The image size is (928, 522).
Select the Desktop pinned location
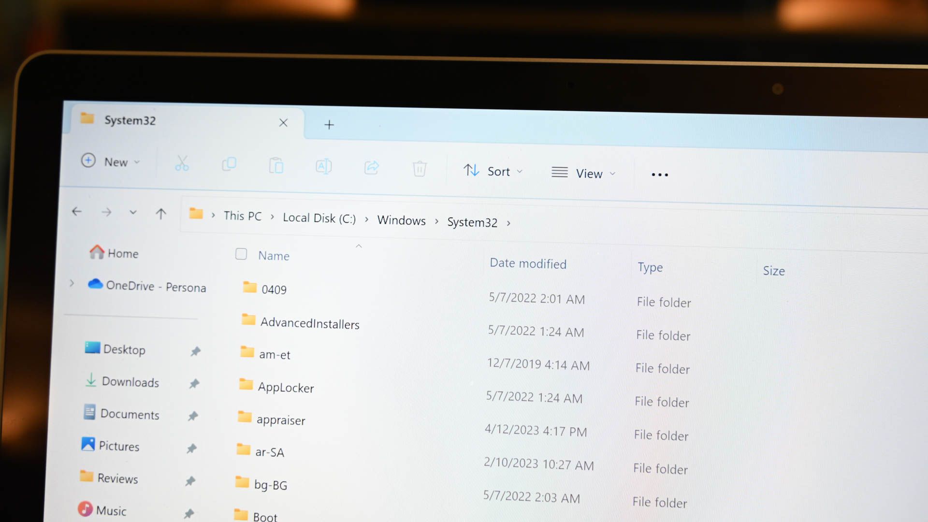(124, 348)
